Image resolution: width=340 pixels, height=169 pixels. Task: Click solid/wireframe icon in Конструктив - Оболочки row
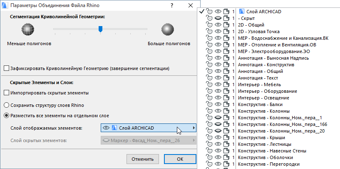226,157
